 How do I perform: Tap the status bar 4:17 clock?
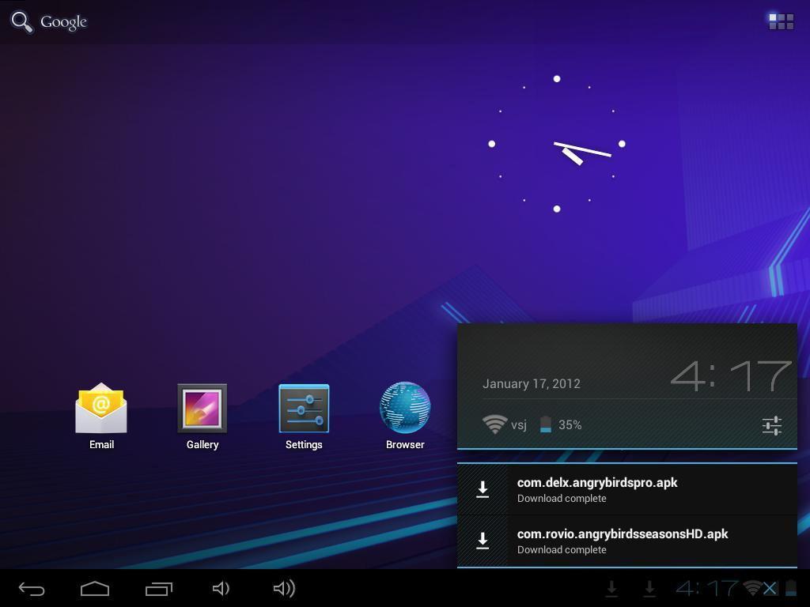[x=706, y=588]
